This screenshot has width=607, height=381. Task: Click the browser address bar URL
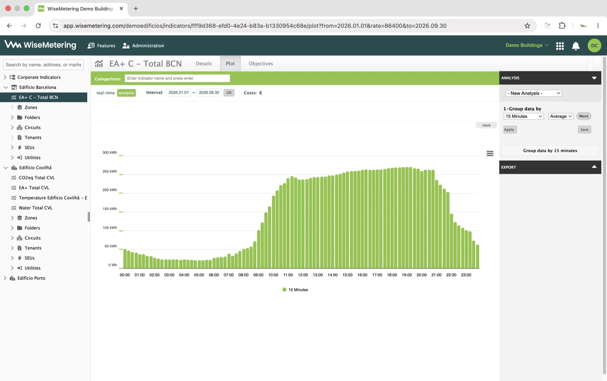255,26
